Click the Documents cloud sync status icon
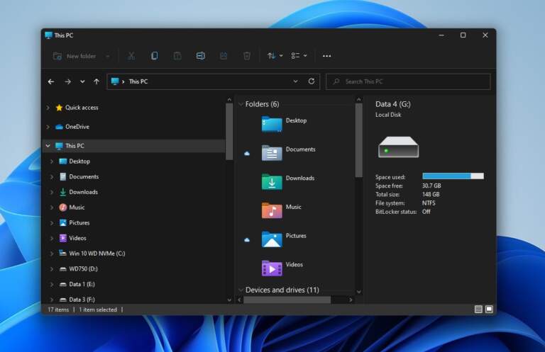 pos(247,153)
